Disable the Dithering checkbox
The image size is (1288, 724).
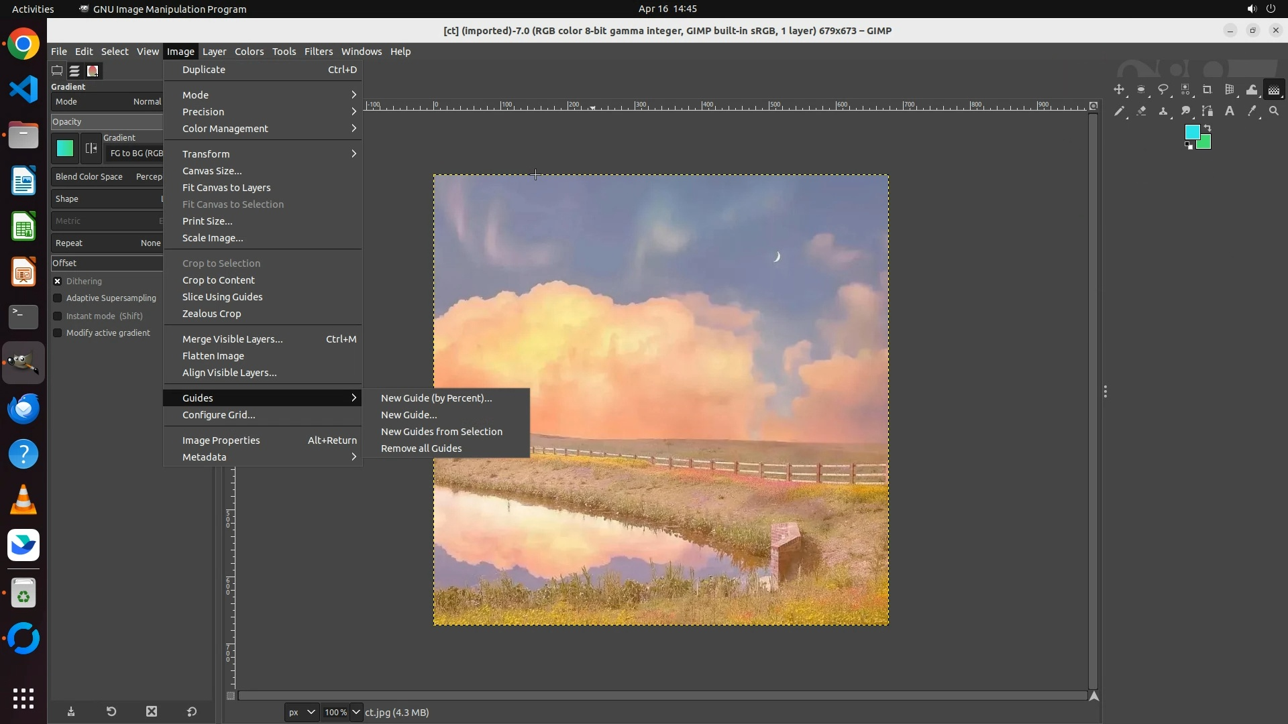click(x=58, y=282)
